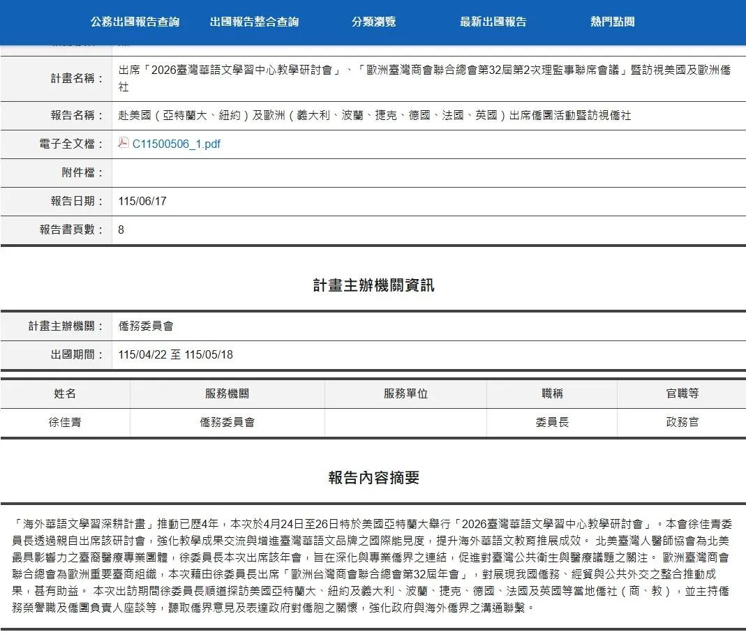The height and width of the screenshot is (639, 746).
Task: Click the PDF icon beside C11500506_1.pdf
Action: click(124, 143)
